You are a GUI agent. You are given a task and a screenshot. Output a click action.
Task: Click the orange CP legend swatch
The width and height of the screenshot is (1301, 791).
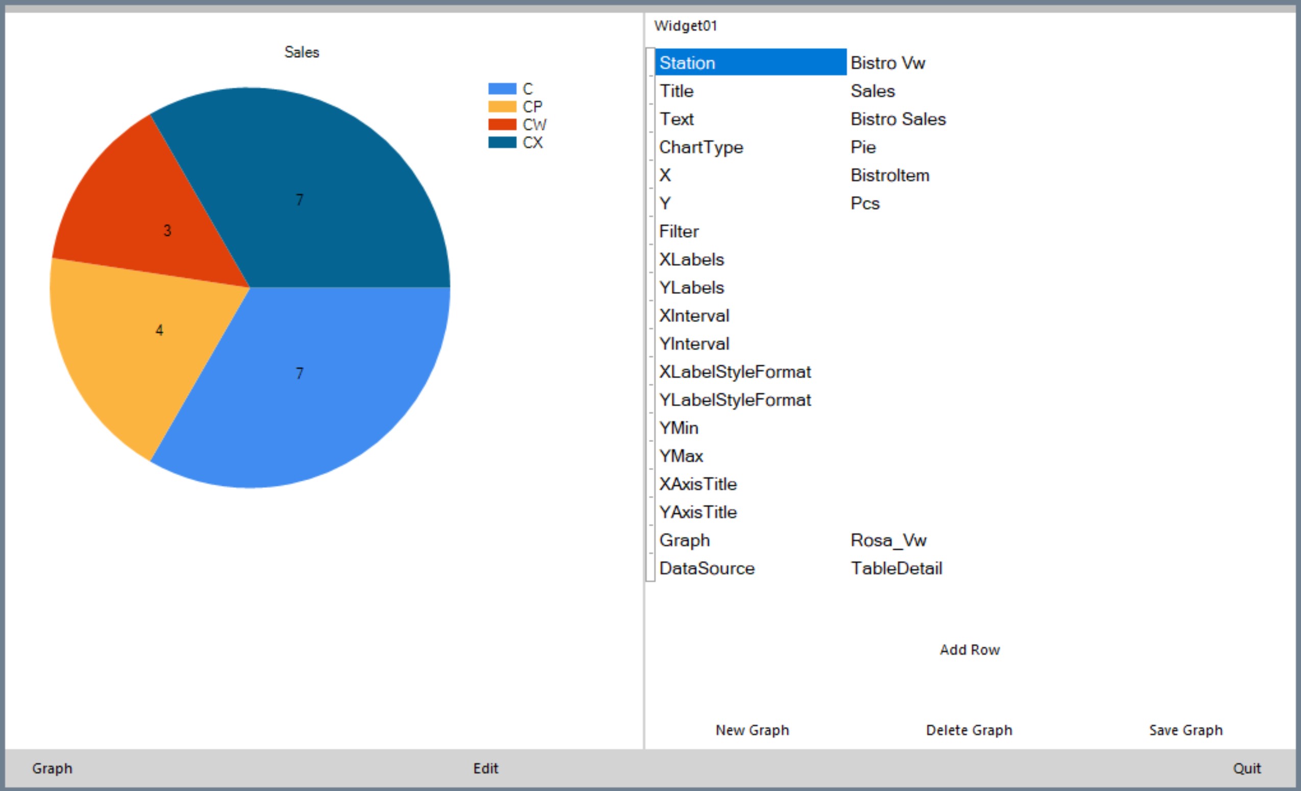pos(502,107)
